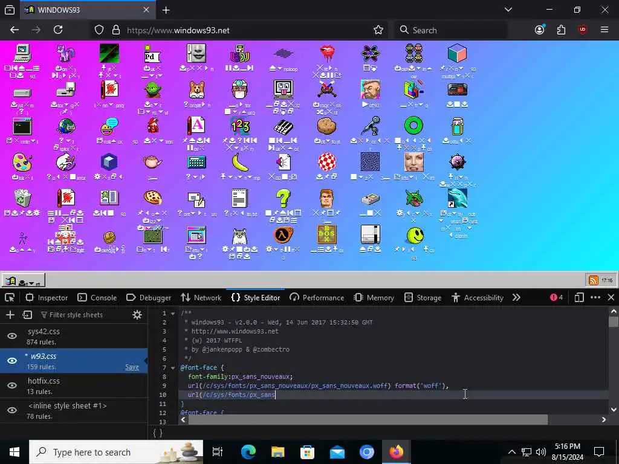Switch to the Console tab

(x=97, y=297)
